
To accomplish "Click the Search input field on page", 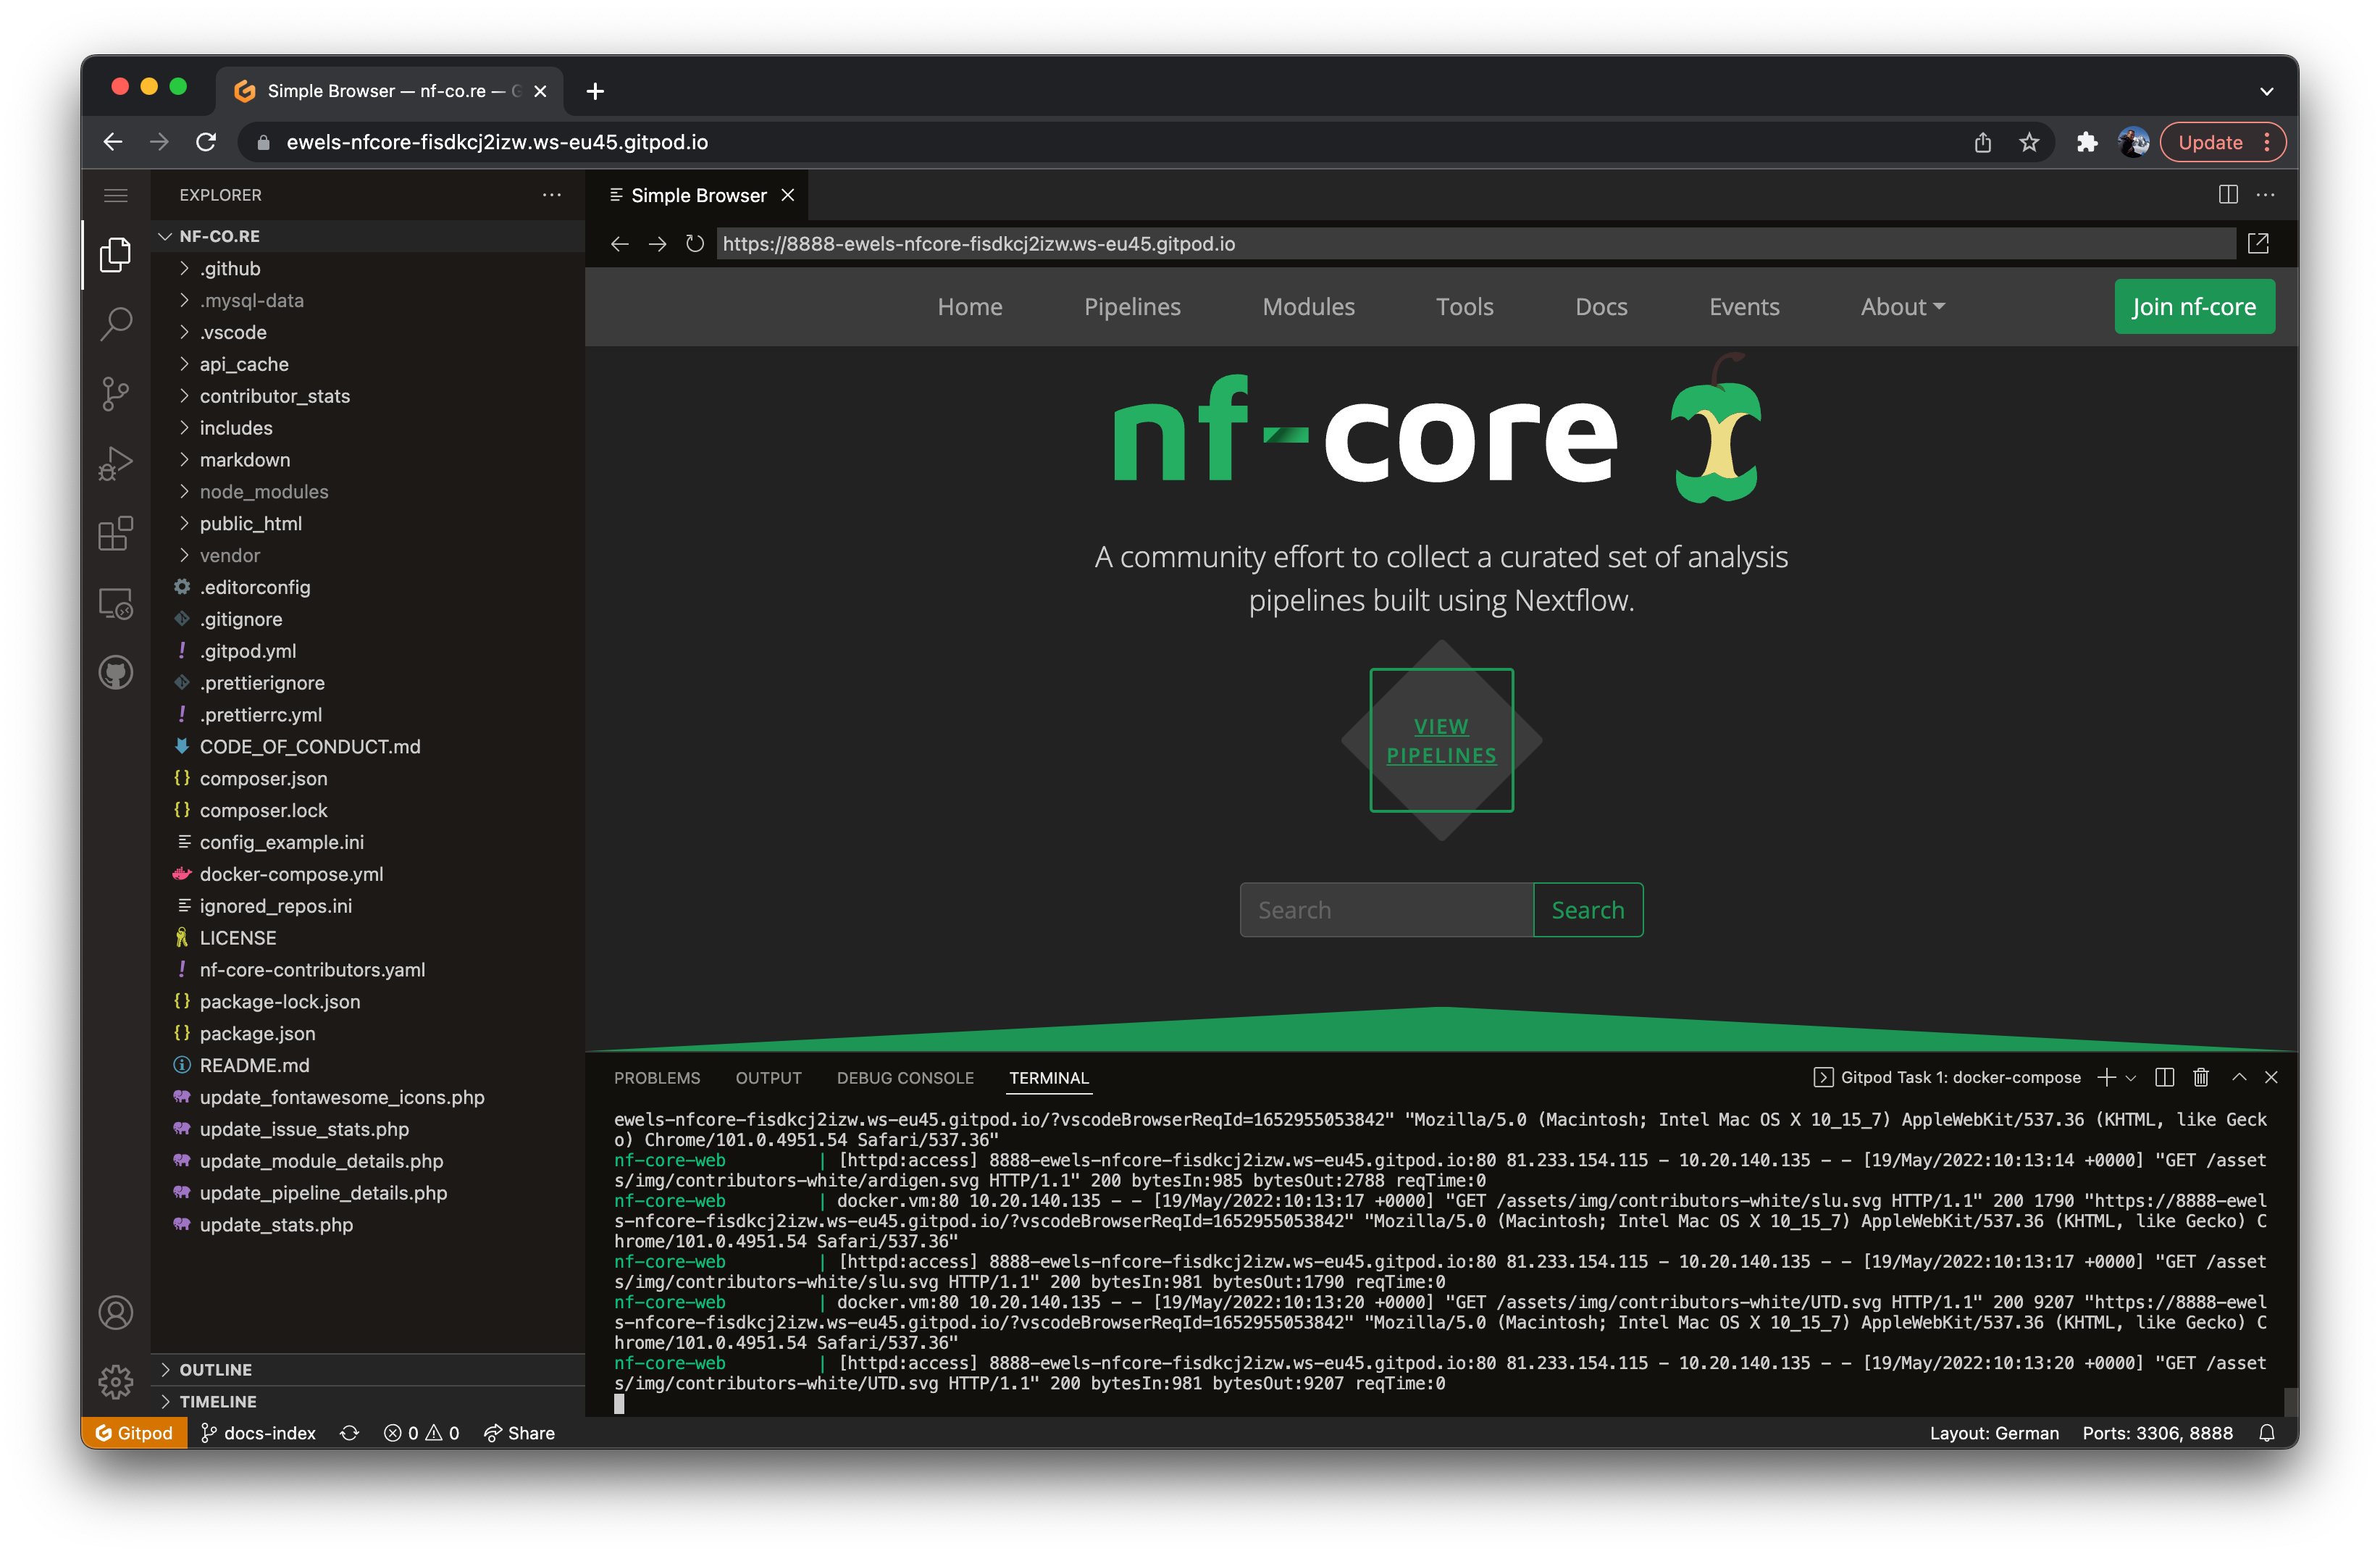I will point(1386,910).
